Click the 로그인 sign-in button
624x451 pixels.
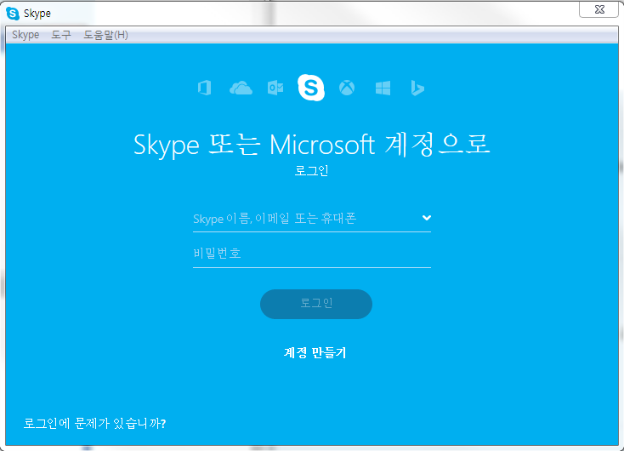pyautogui.click(x=316, y=304)
